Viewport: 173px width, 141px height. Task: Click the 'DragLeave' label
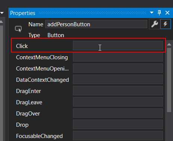[29, 102]
